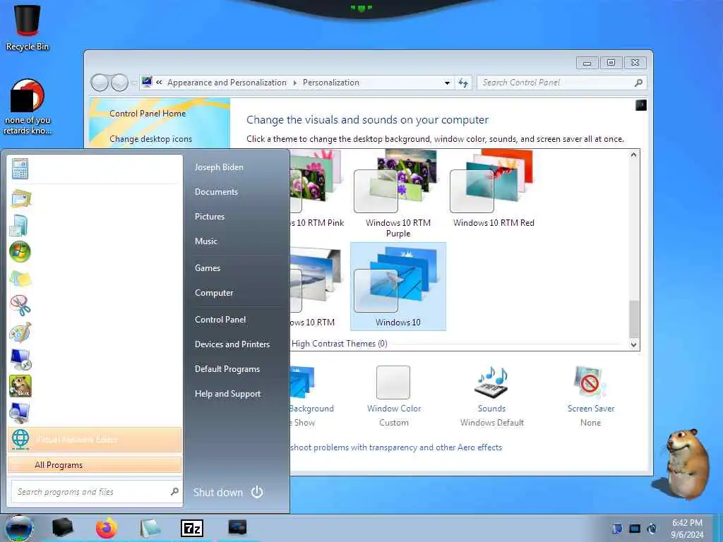
Task: Refresh the Personalization page
Action: pyautogui.click(x=463, y=83)
